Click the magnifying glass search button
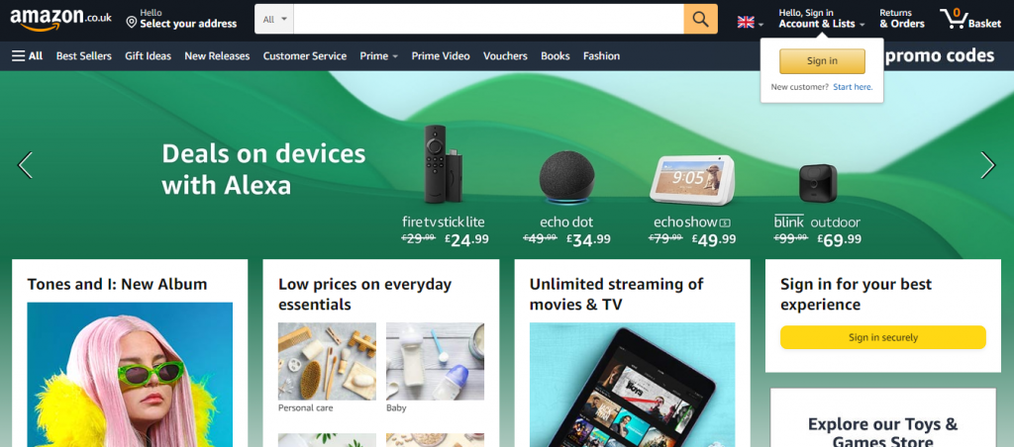The height and width of the screenshot is (447, 1014). 700,20
